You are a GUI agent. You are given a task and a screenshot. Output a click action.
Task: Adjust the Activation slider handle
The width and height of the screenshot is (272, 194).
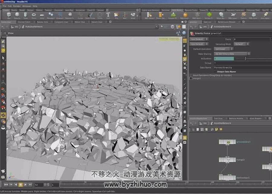point(245,59)
